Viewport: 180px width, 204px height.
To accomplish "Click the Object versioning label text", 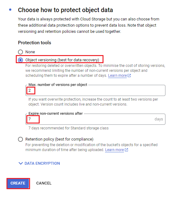I will 62,60.
